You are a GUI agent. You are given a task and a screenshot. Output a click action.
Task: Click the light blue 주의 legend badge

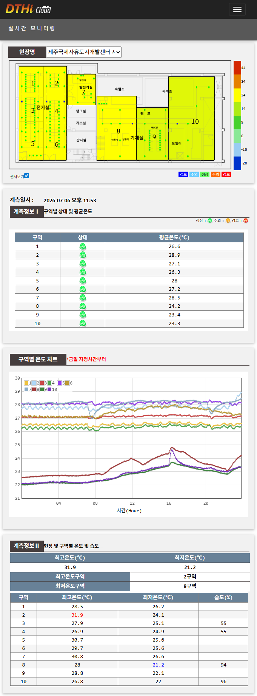[x=194, y=174]
